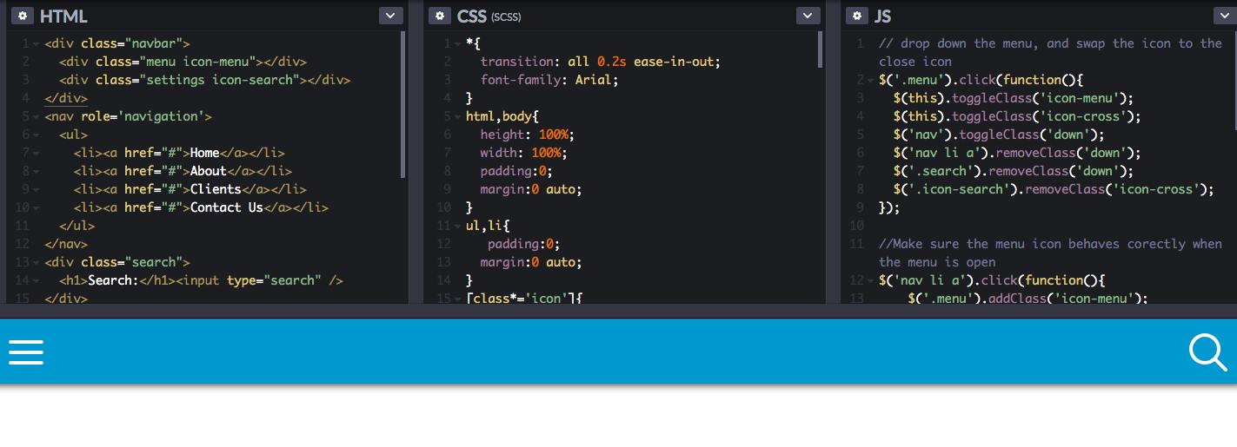The height and width of the screenshot is (447, 1237).
Task: Fold the ul block at HTML line 6
Action: tap(36, 135)
